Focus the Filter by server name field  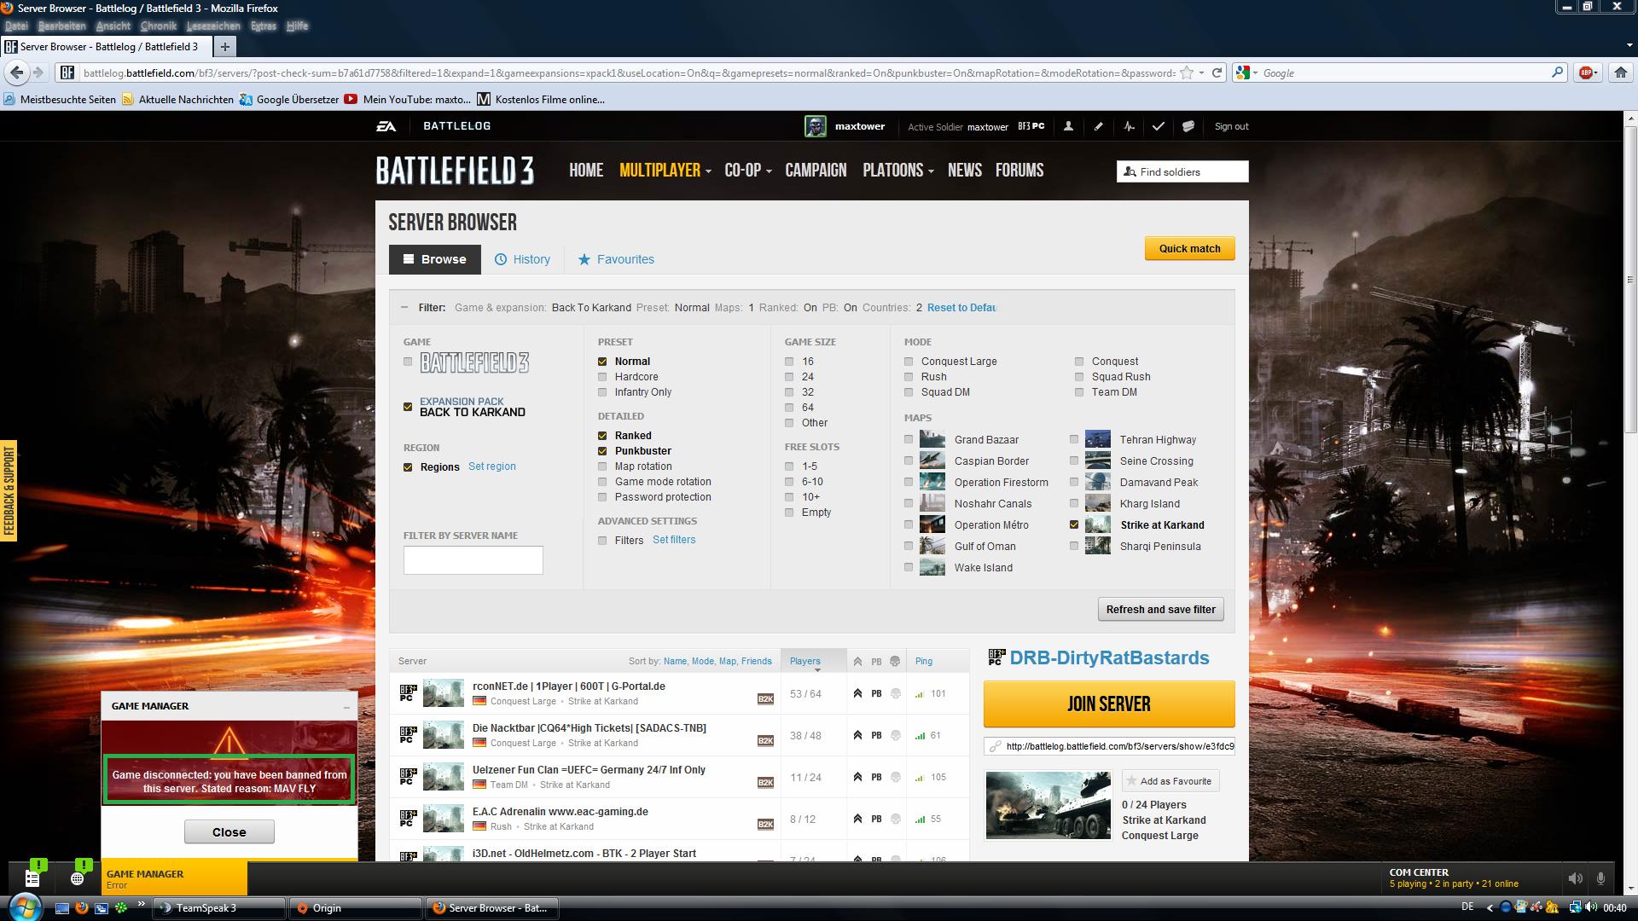pyautogui.click(x=473, y=560)
